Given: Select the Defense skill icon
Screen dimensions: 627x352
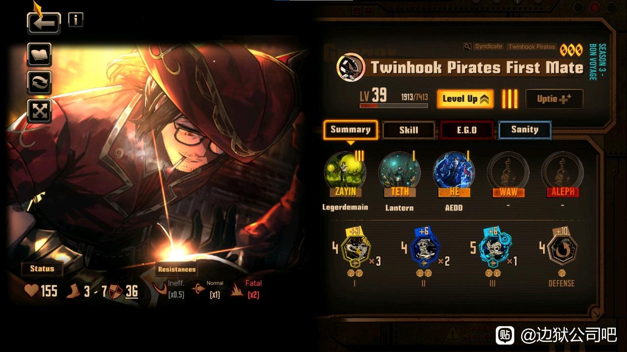Looking at the screenshot, I should 562,249.
